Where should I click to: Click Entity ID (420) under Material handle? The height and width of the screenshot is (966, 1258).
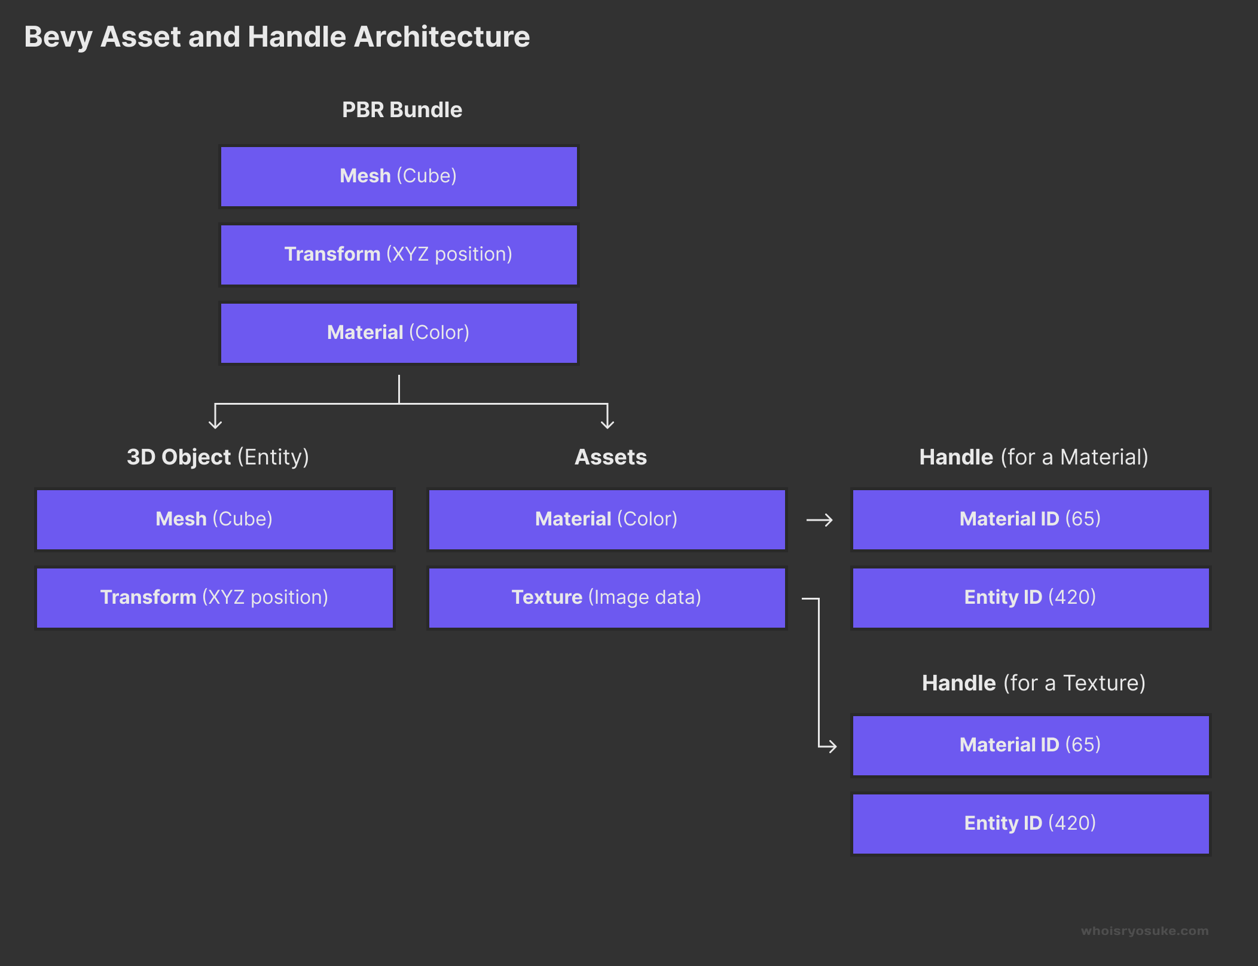pos(1030,597)
